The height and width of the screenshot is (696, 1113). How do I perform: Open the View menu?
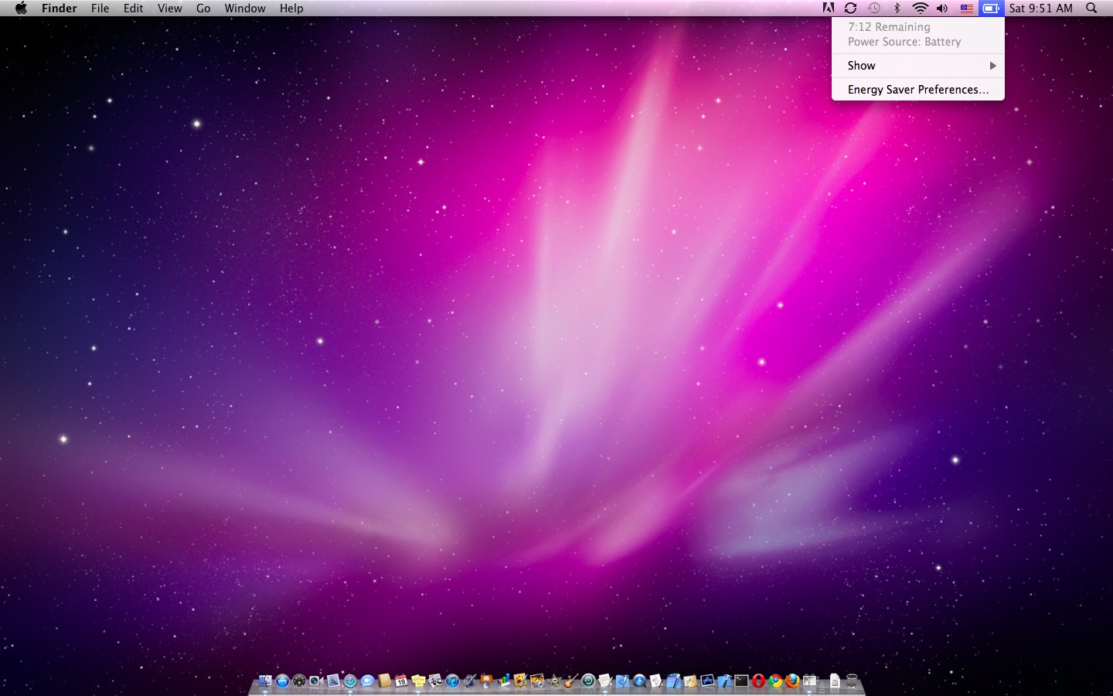[x=169, y=8]
